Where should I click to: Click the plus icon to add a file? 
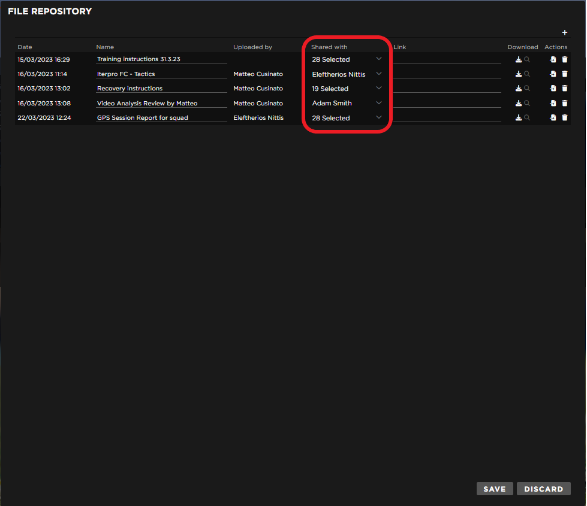(x=564, y=33)
